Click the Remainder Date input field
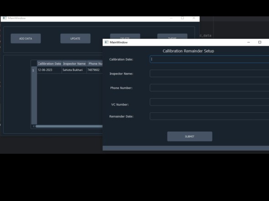269x201 pixels. tap(209, 116)
